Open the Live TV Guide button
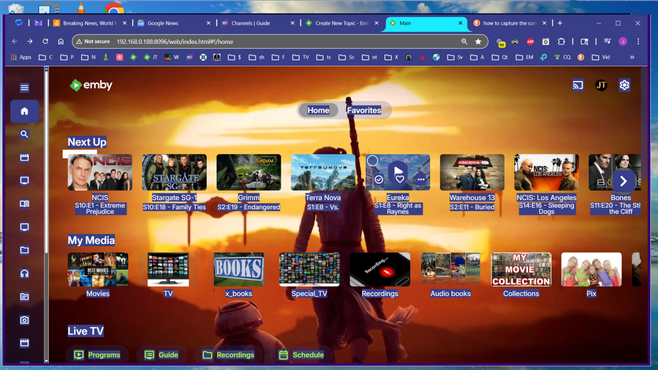Viewport: 658px width, 370px height. pyautogui.click(x=162, y=355)
